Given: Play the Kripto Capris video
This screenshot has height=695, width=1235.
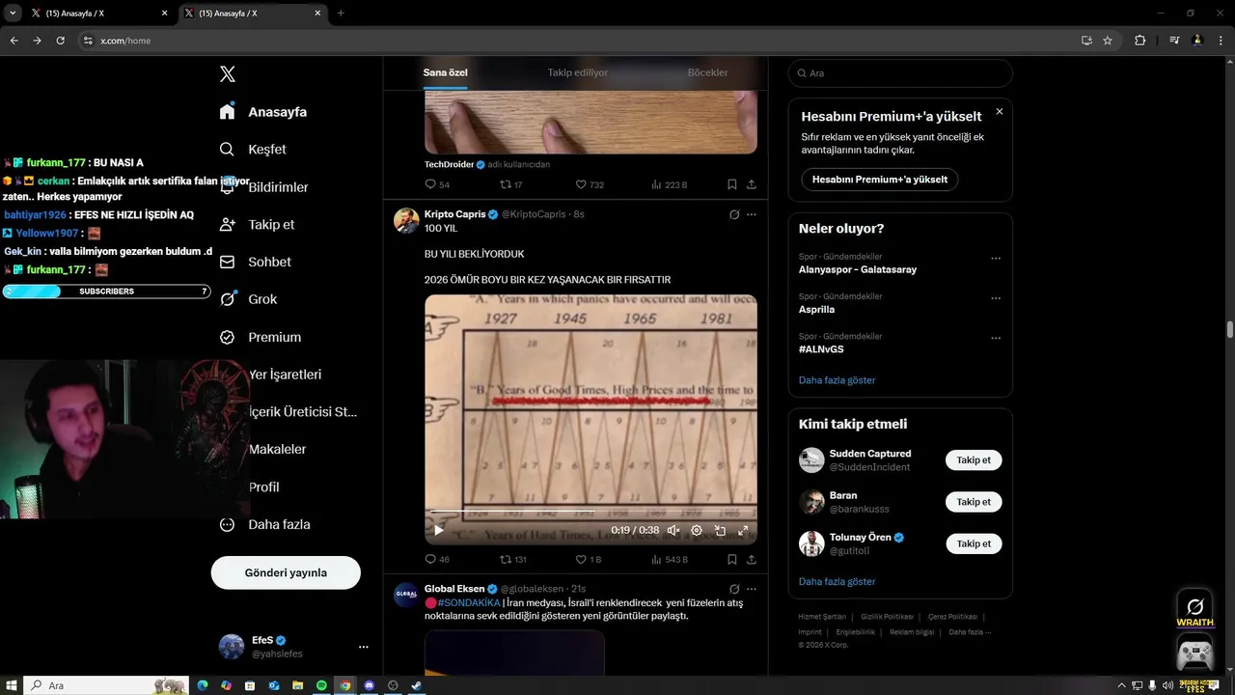Looking at the screenshot, I should click(439, 530).
